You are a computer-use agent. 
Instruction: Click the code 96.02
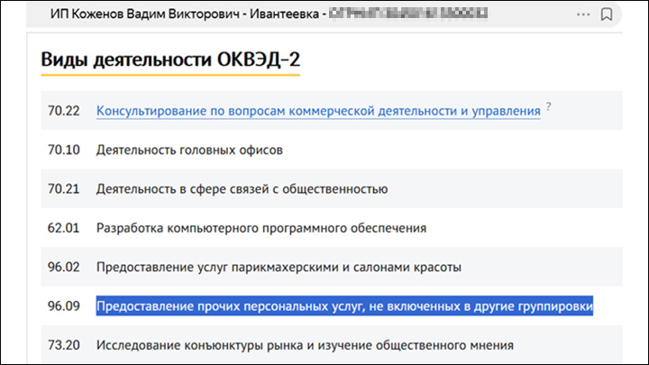click(x=64, y=267)
